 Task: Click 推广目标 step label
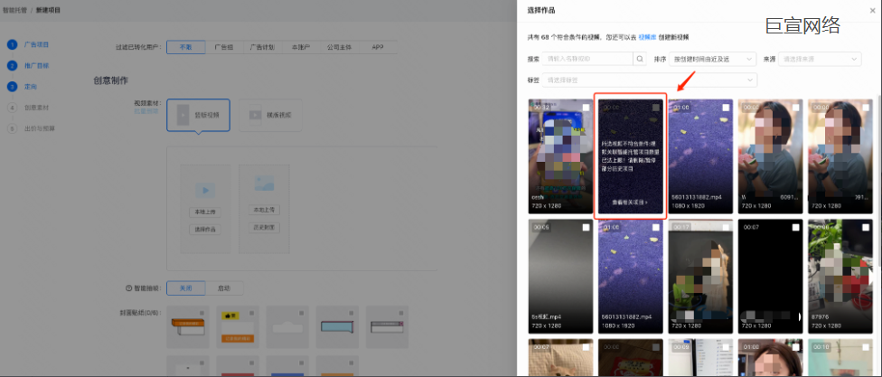point(36,66)
